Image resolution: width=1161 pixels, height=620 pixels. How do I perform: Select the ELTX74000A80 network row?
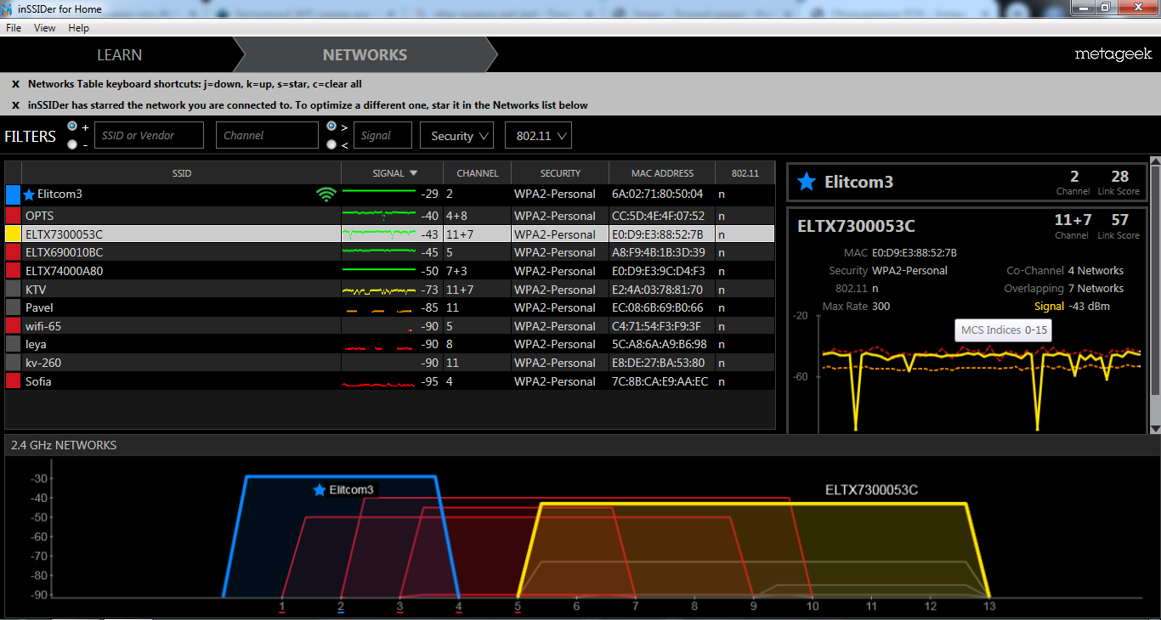pyautogui.click(x=390, y=271)
